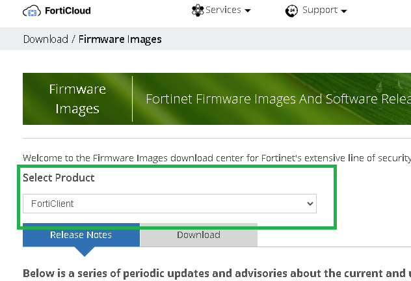
Task: Click the Services hexagon cluster icon
Action: [x=198, y=10]
